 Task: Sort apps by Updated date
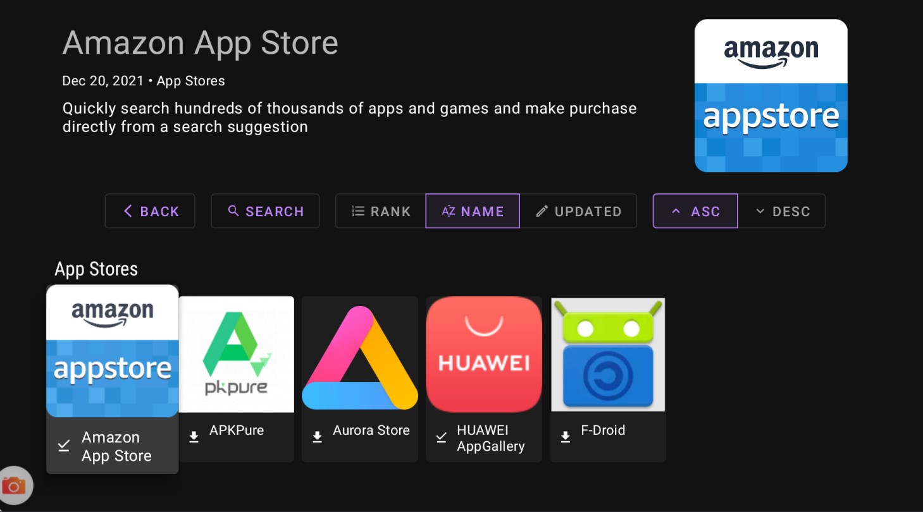(x=578, y=211)
